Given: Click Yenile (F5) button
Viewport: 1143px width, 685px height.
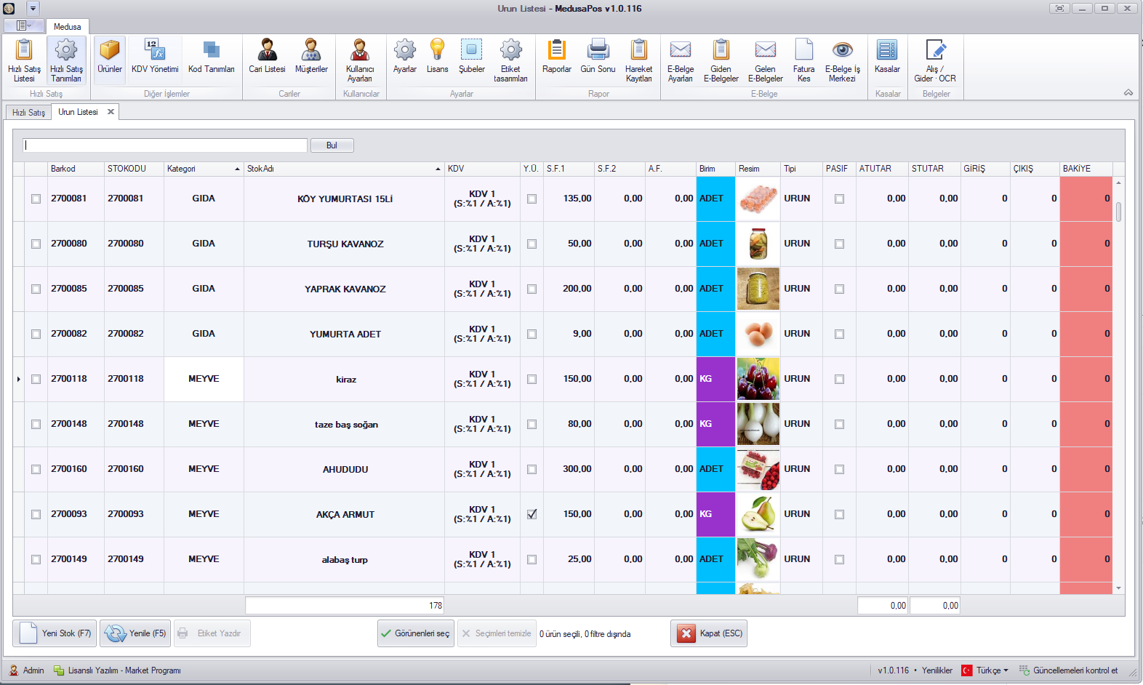Looking at the screenshot, I should tap(135, 633).
